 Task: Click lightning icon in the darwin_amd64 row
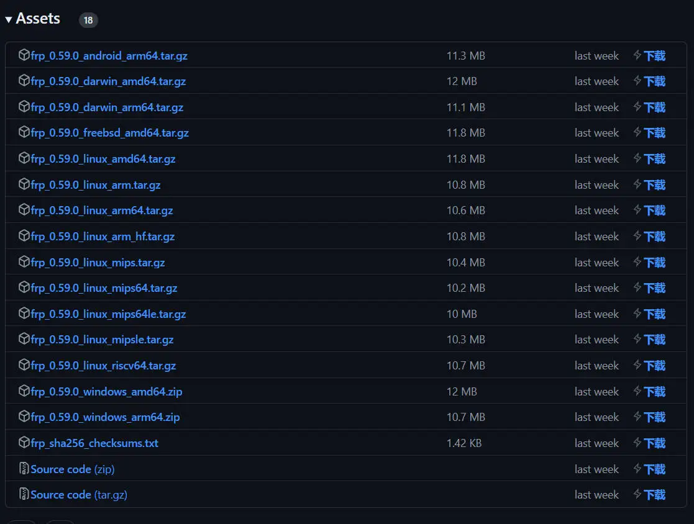(637, 81)
